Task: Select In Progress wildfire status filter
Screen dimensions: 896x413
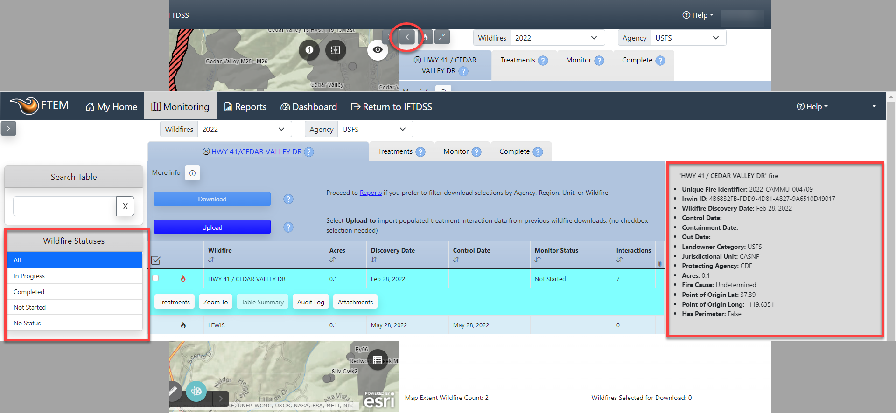Action: [74, 276]
